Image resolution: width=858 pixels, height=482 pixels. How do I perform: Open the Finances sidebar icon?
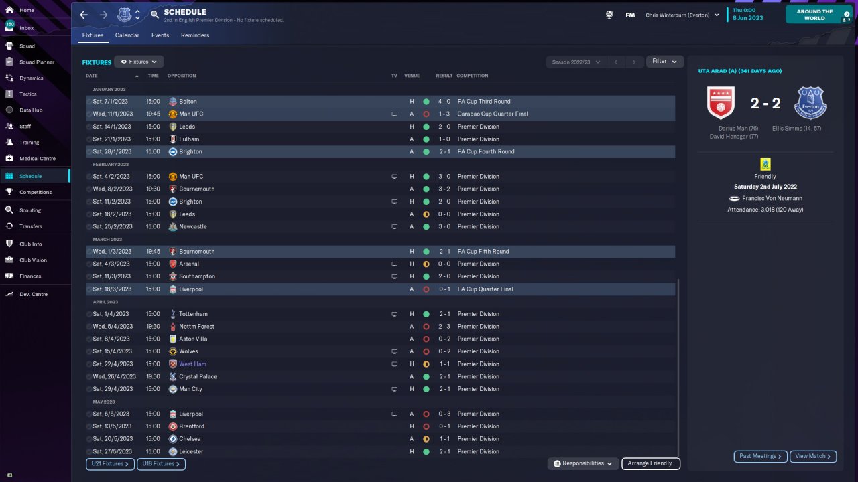tap(9, 276)
